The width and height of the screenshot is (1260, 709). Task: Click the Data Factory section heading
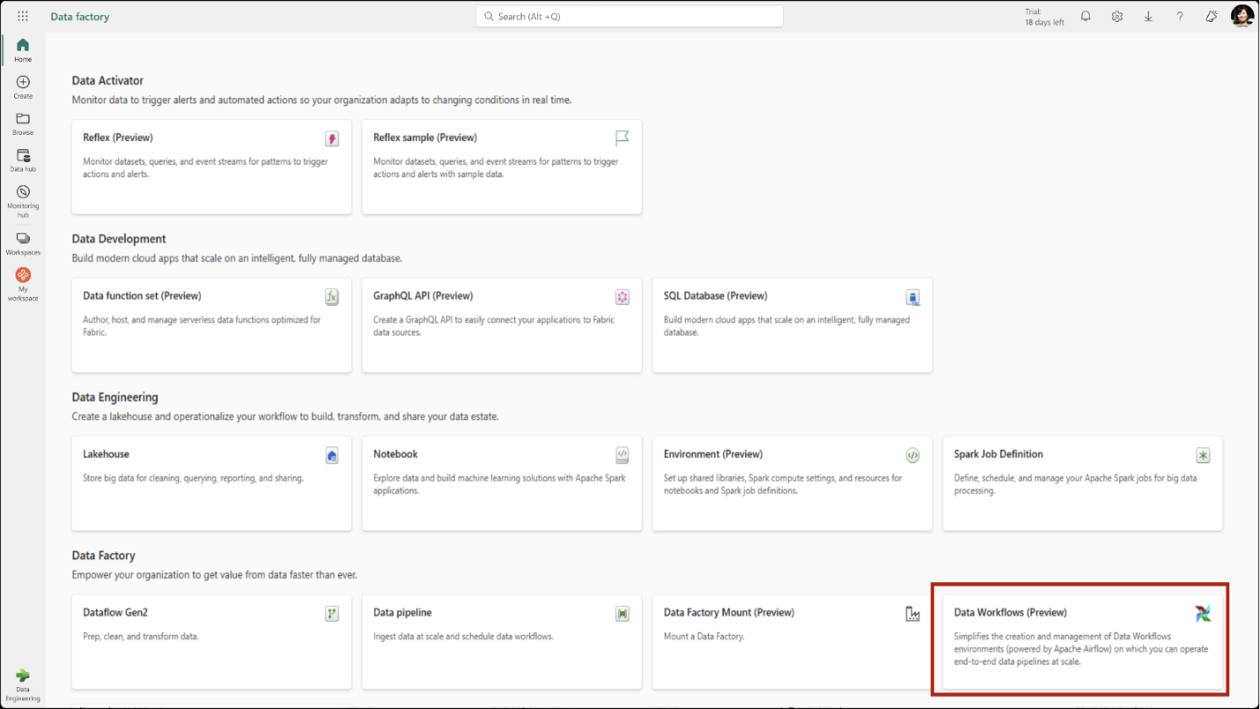tap(104, 556)
